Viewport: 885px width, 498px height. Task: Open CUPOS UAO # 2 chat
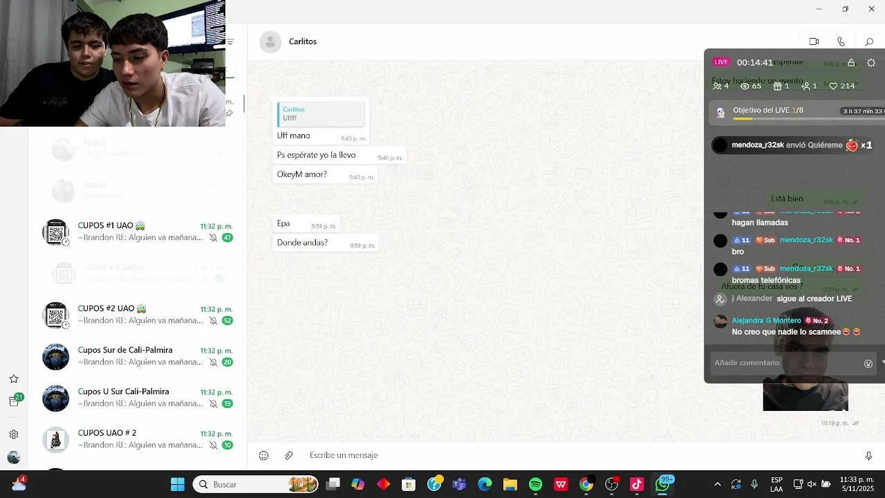coord(138,439)
